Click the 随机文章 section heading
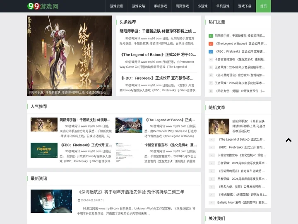Screen dimensions: 298x224 coord(217,107)
